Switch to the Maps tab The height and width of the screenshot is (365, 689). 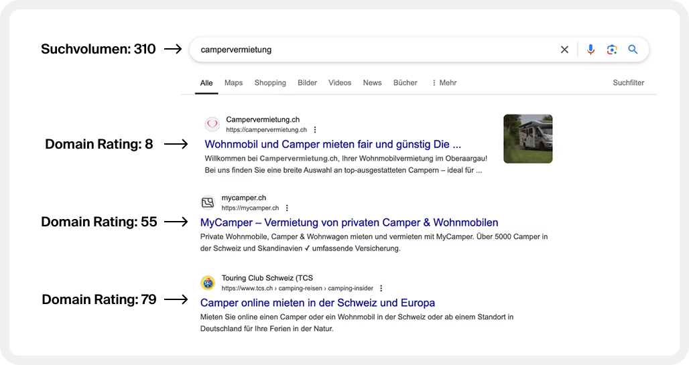click(233, 82)
